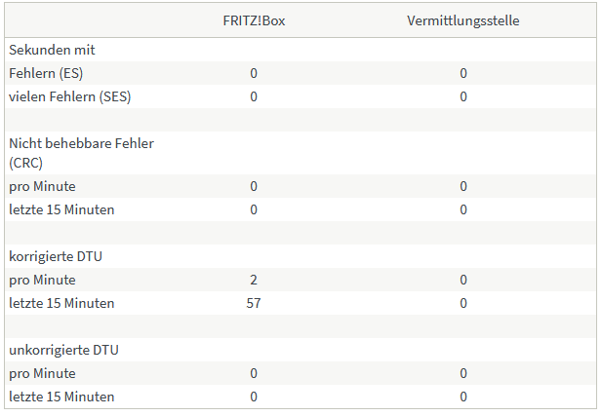Click the "korrigierte DTU" section label
This screenshot has height=416, width=602.
click(57, 256)
